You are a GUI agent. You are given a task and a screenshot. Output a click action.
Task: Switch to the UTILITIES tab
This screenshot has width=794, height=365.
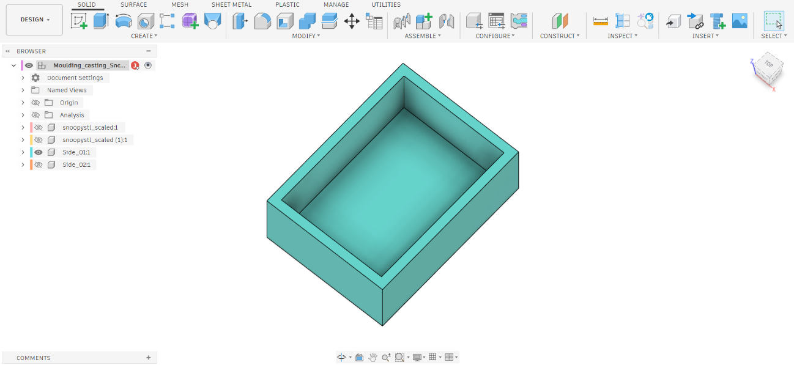pyautogui.click(x=386, y=5)
